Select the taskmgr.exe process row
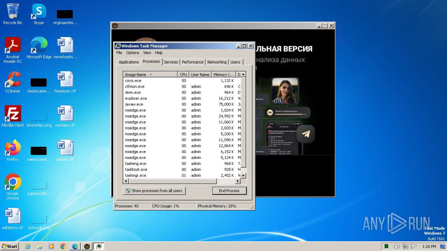The image size is (447, 251). 182,175
